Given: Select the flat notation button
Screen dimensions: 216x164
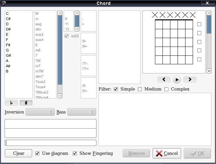Looking at the screenshot, I should pyautogui.click(x=11, y=103).
